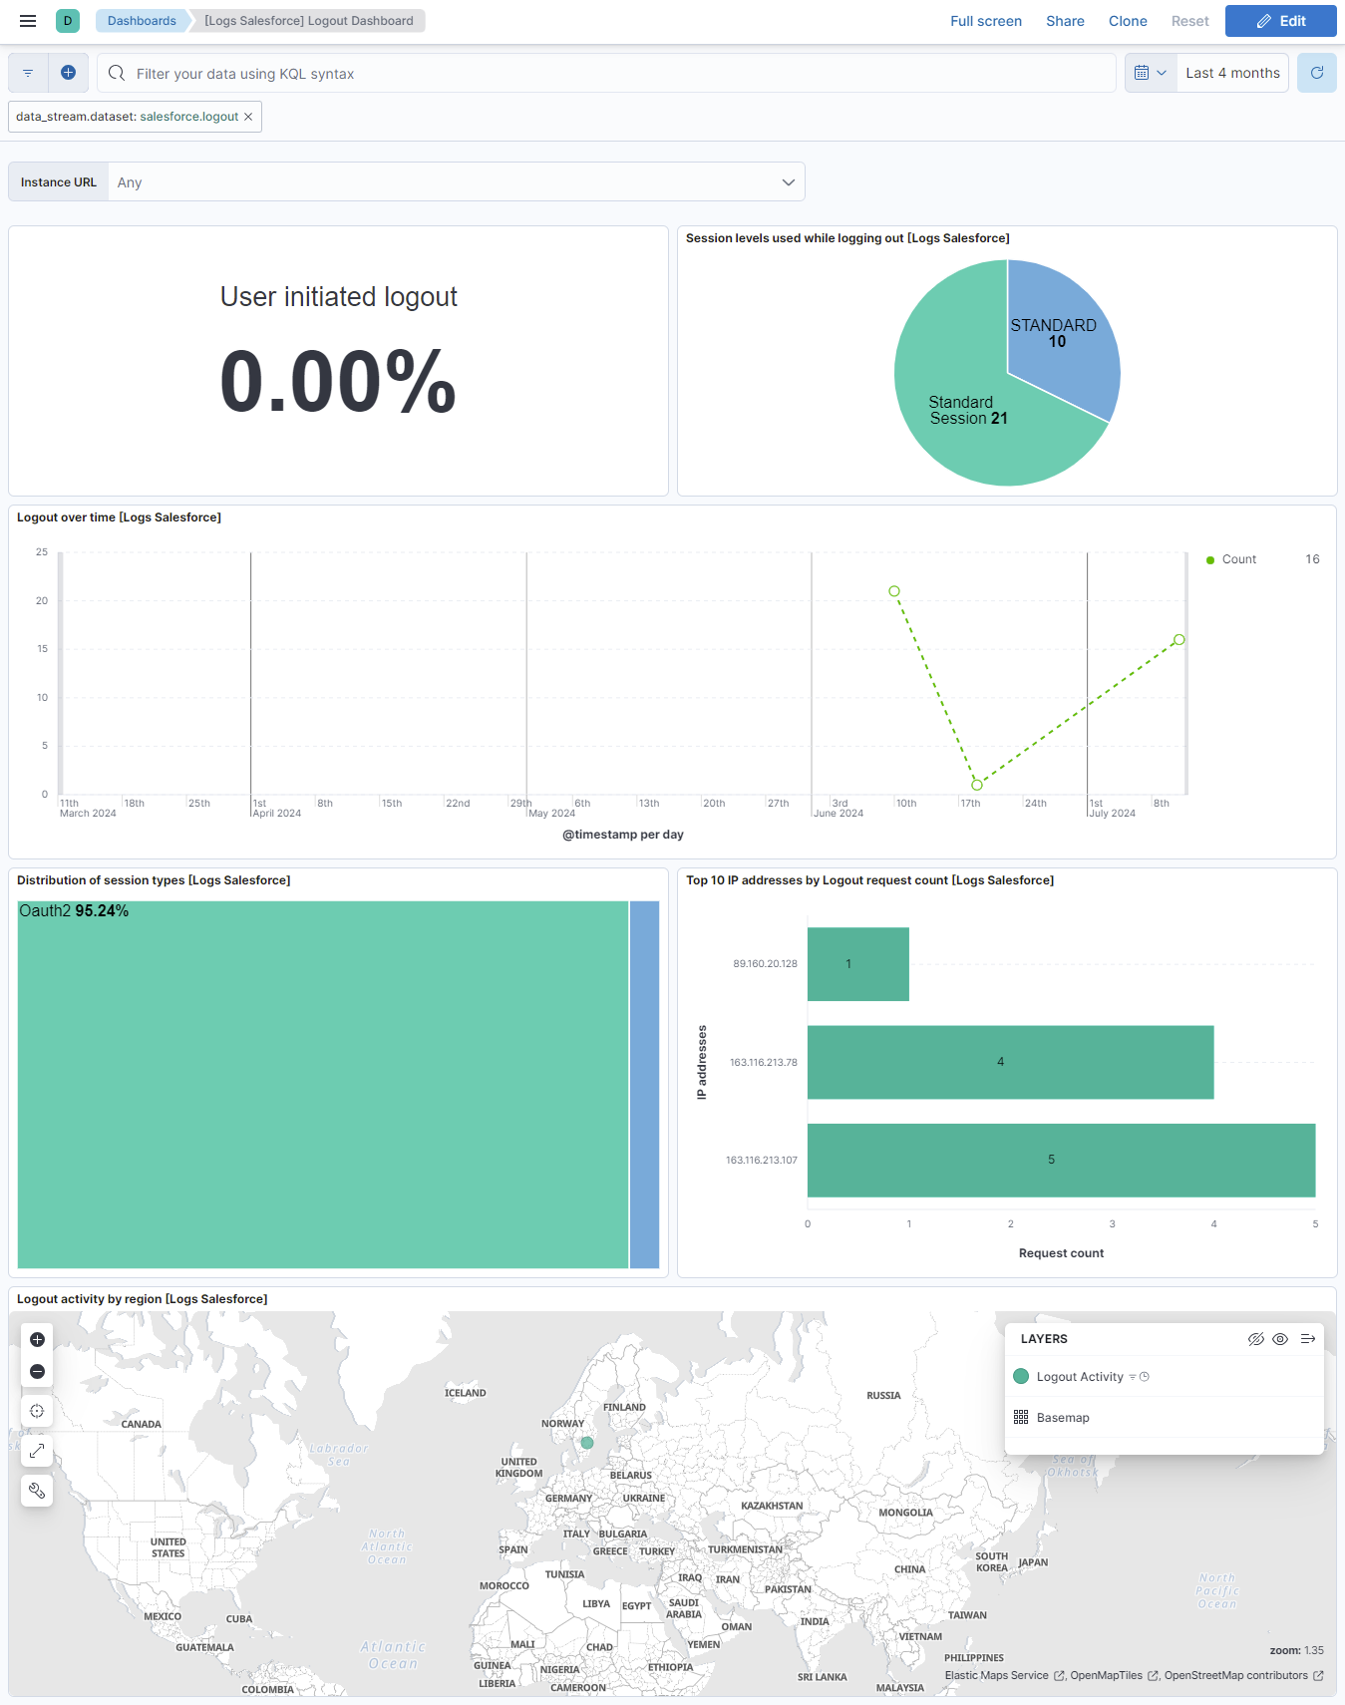
Task: Click the add filter plus icon
Action: click(68, 73)
